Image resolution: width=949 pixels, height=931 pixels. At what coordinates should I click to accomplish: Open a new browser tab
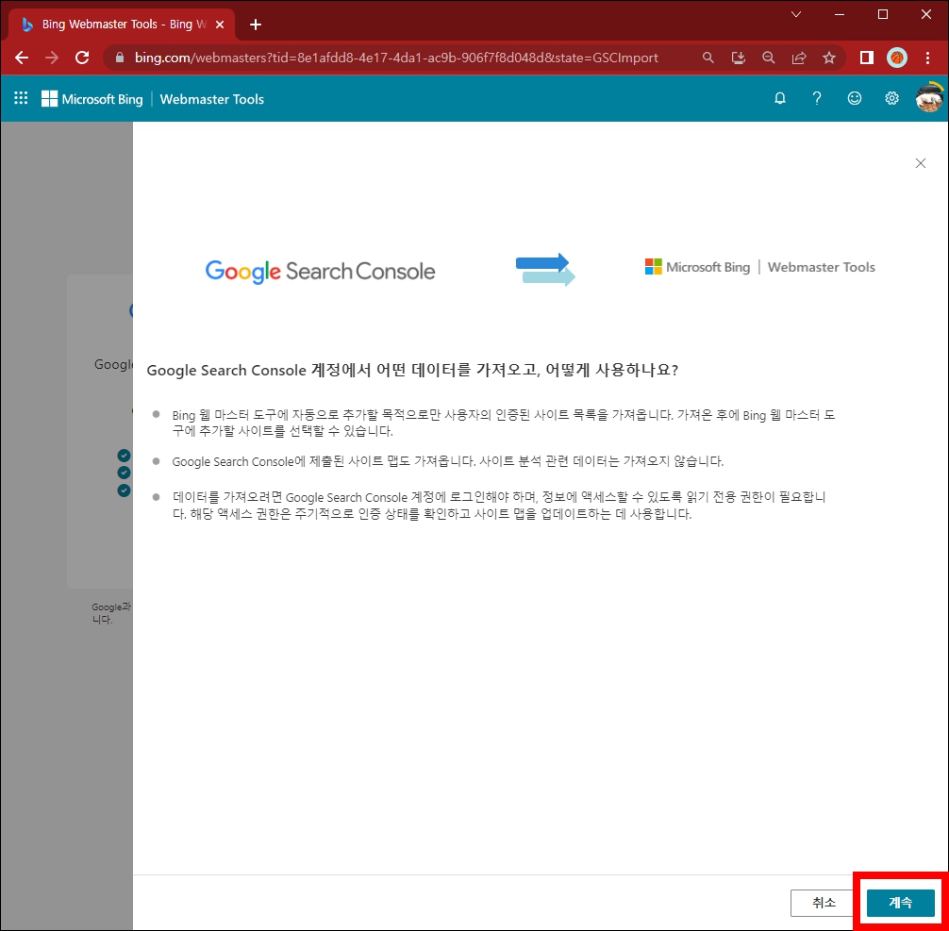255,25
